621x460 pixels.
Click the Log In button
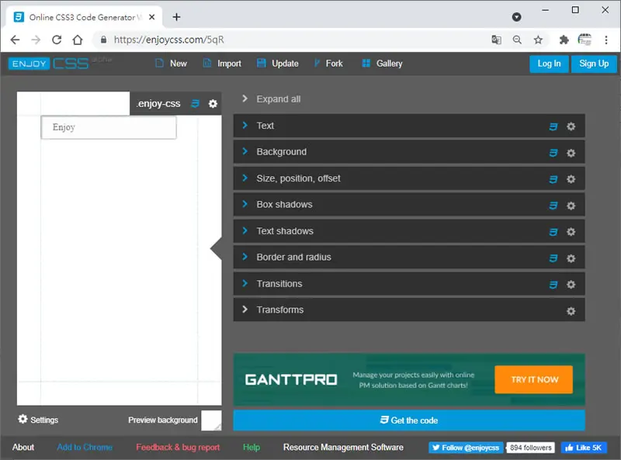[x=549, y=64]
